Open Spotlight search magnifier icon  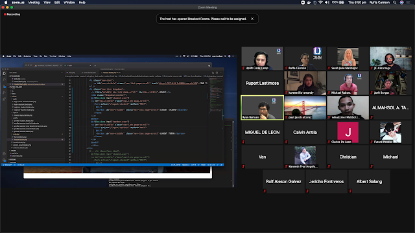pyautogui.click(x=395, y=3)
